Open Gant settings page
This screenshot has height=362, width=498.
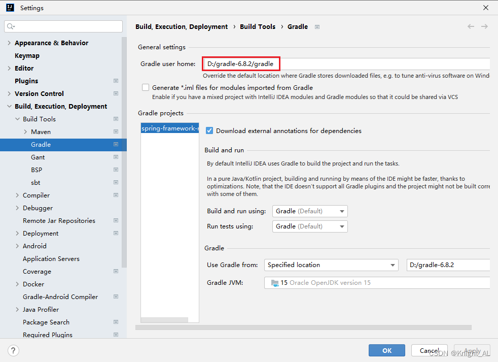(x=38, y=157)
